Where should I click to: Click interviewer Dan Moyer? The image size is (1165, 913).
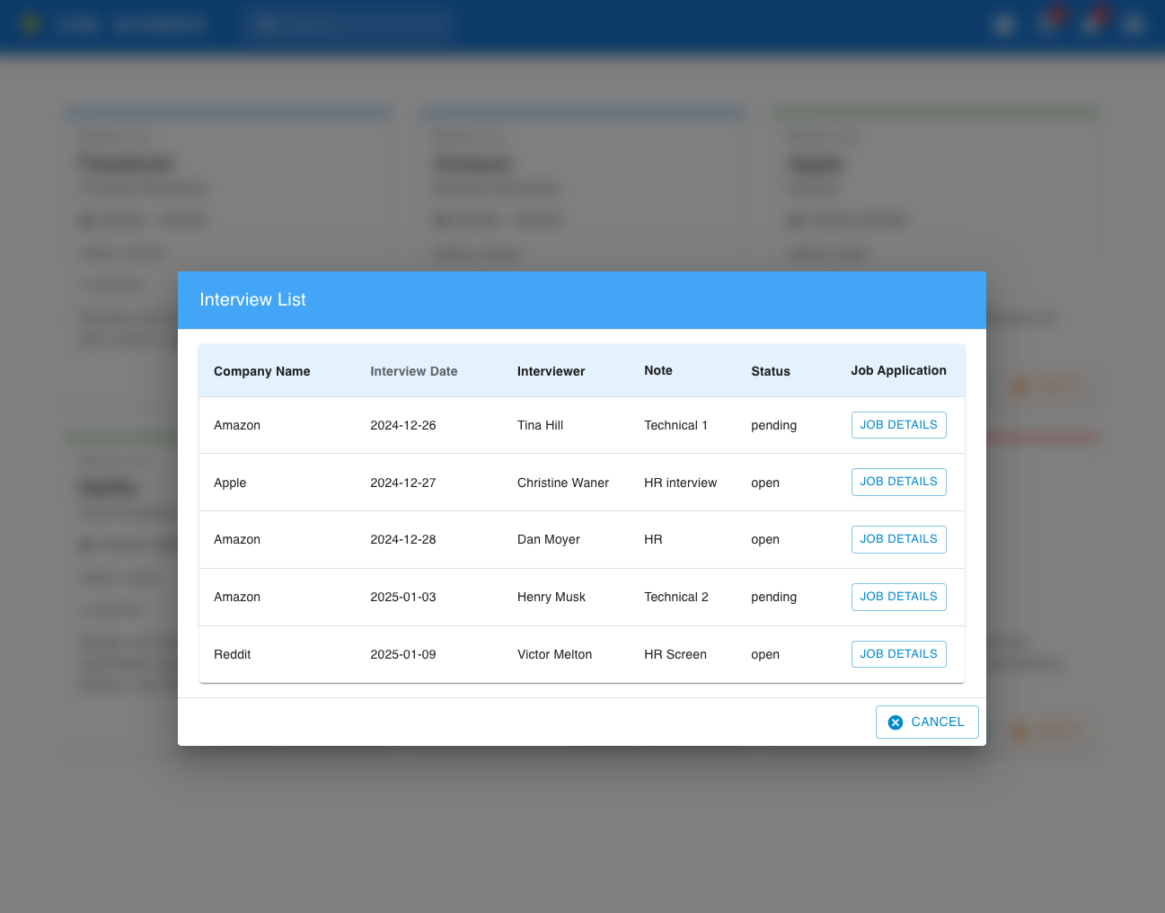(549, 539)
